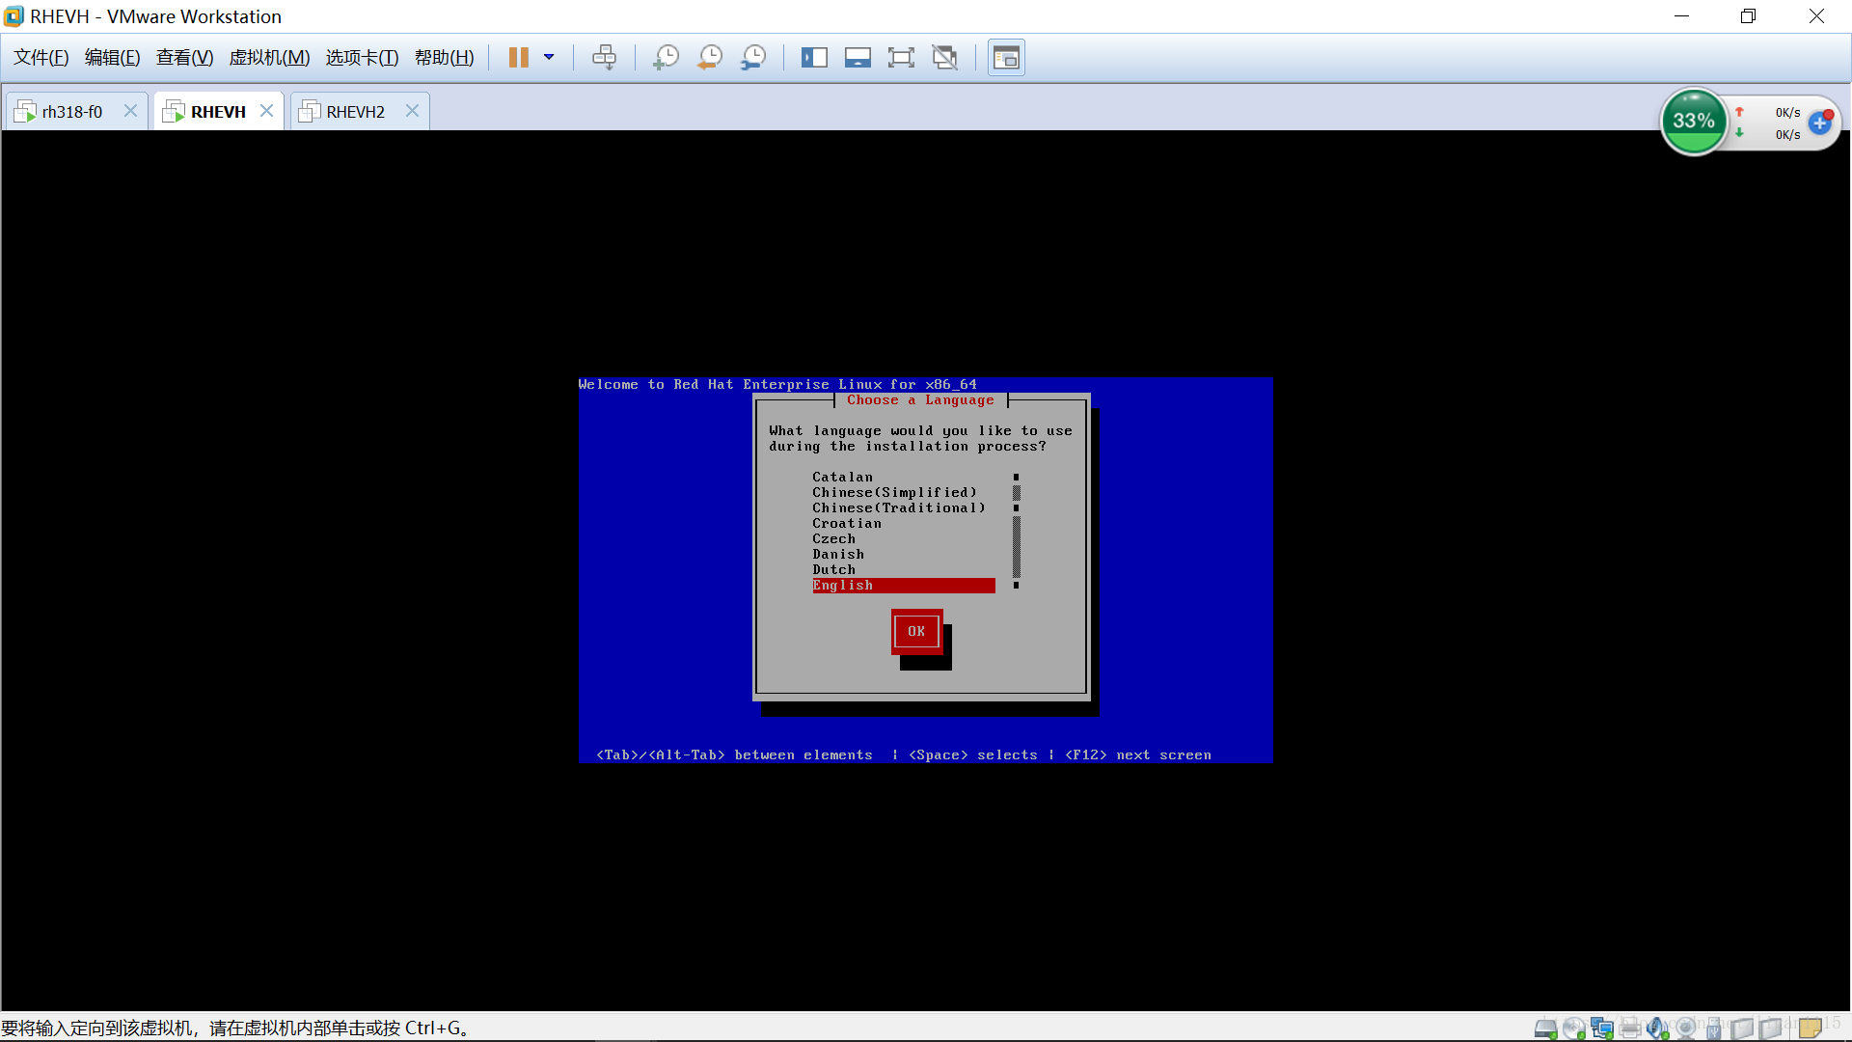
Task: Open the 查看(V) menu
Action: 184,58
